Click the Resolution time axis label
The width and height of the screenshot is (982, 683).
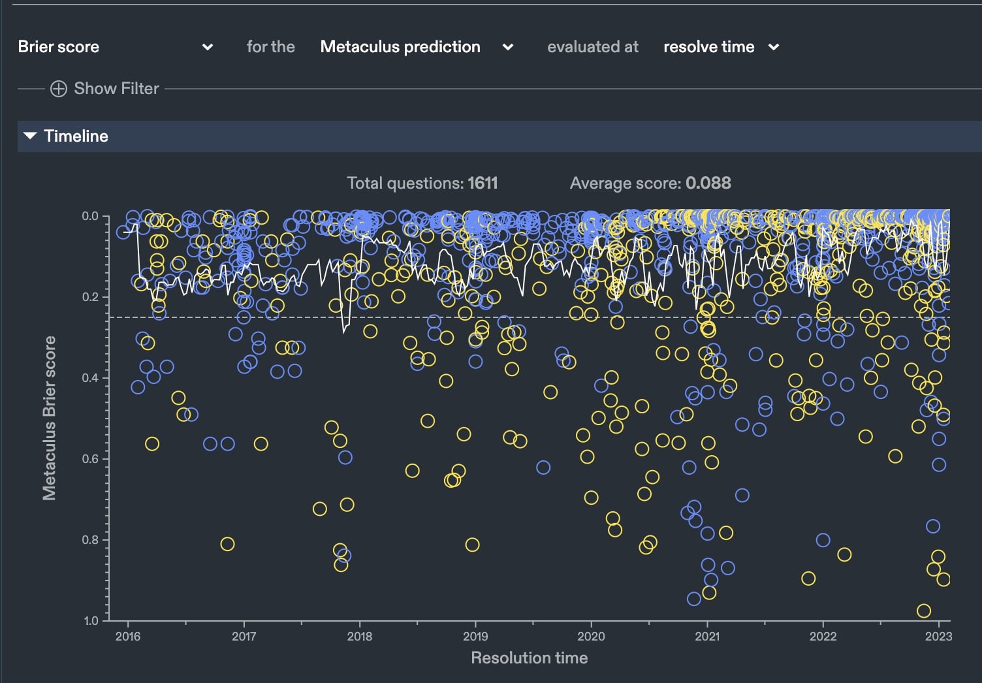(x=530, y=658)
